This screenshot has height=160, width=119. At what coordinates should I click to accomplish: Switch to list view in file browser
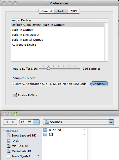pos(29,122)
